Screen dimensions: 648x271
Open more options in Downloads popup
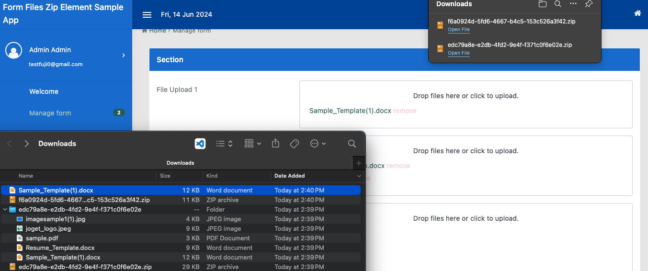click(573, 4)
